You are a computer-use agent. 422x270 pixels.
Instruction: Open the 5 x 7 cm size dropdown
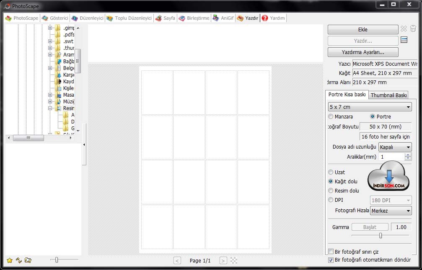tap(370, 107)
